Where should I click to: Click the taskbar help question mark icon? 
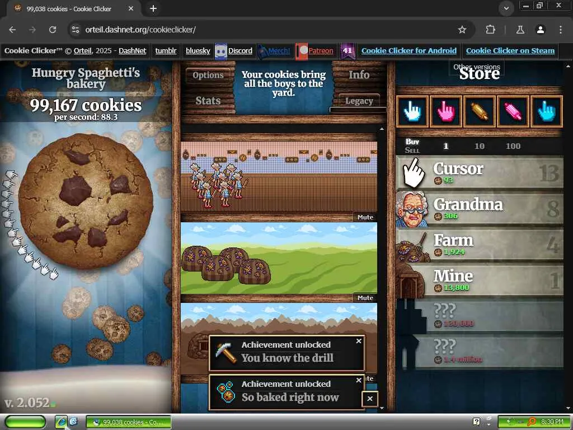coord(476,422)
